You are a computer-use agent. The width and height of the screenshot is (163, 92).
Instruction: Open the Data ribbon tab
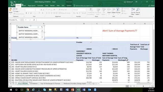[47, 6]
